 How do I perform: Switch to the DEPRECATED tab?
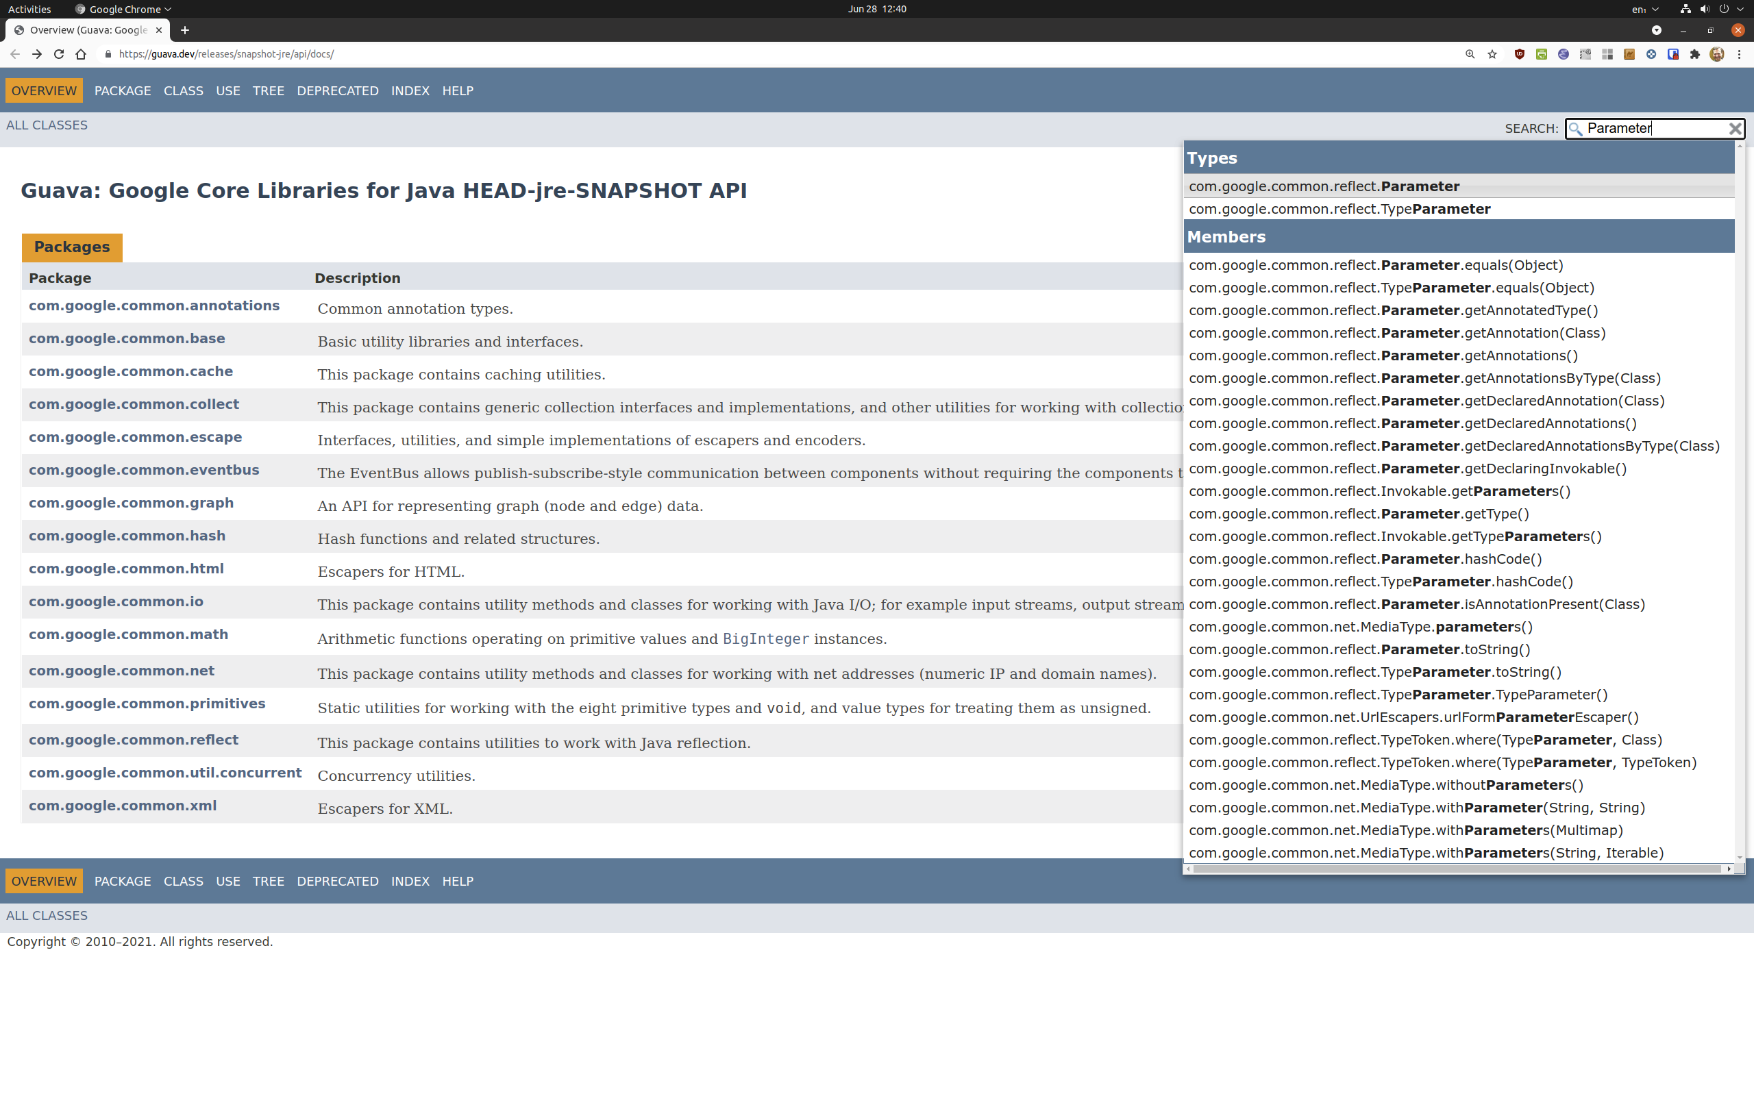[338, 90]
